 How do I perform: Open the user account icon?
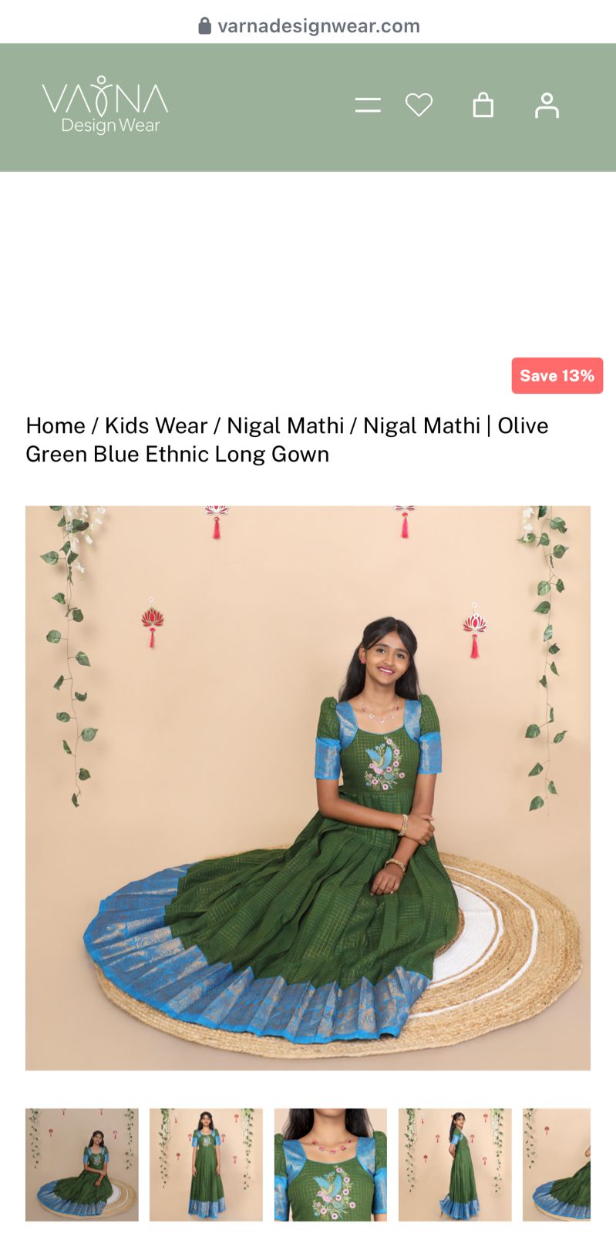point(547,106)
